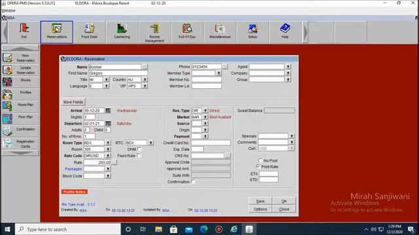Expand the Member Type dropdown

pos(219,73)
